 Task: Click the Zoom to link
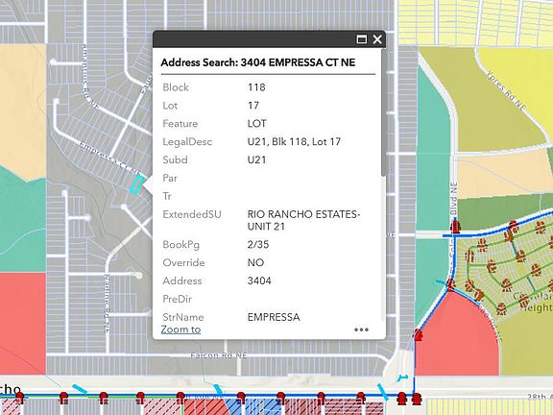[x=180, y=330]
